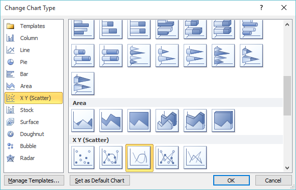This screenshot has height=190, width=296.
Task: Pick the 3-D Stacked Bar chart thumbnail
Action: [195, 29]
